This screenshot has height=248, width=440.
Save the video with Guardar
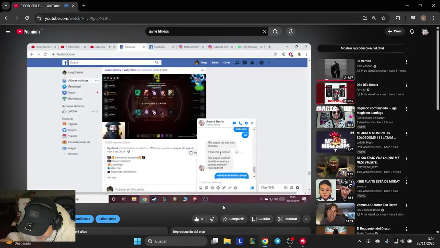261,219
